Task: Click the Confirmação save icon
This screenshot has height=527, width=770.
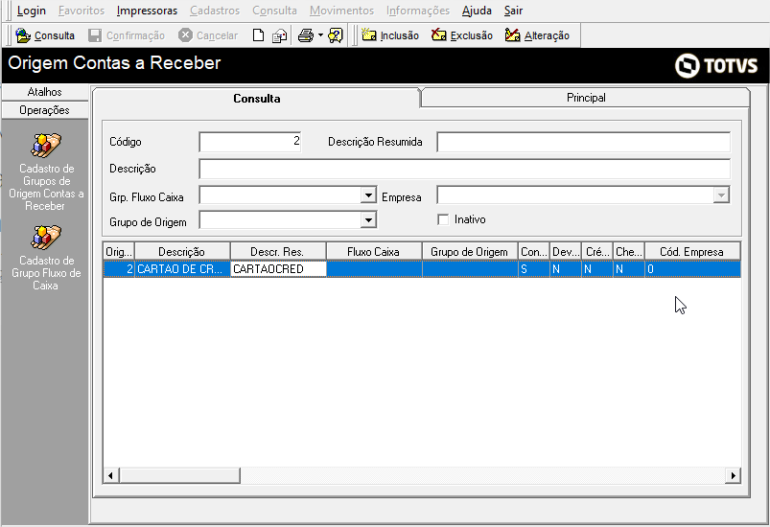Action: tap(95, 35)
